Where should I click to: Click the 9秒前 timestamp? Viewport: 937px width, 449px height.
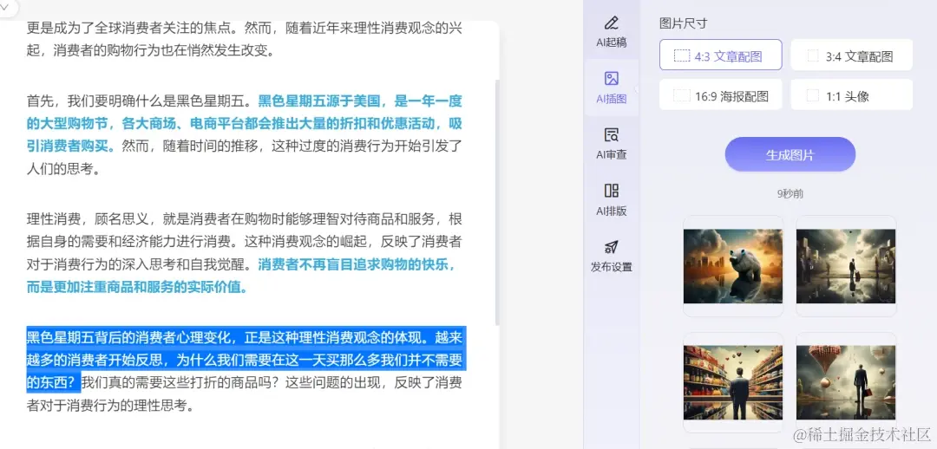790,193
